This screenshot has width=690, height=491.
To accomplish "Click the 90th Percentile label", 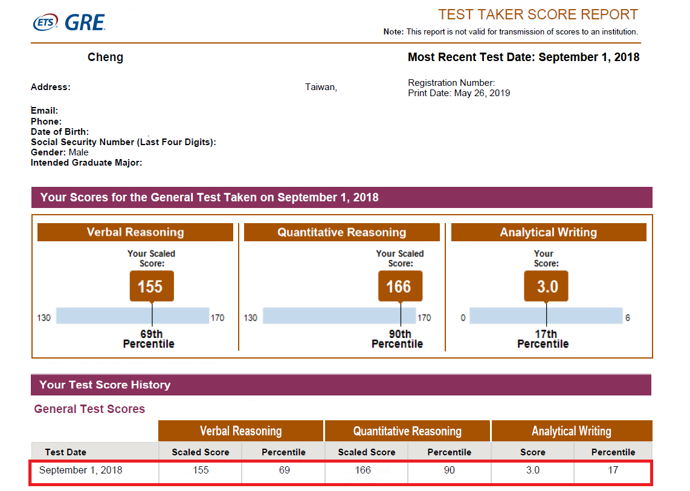I will click(x=398, y=339).
